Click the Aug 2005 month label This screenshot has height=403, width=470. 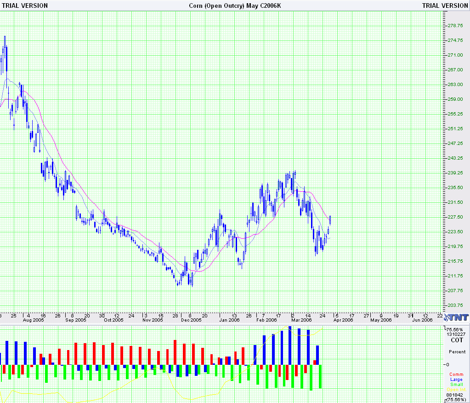33,320
